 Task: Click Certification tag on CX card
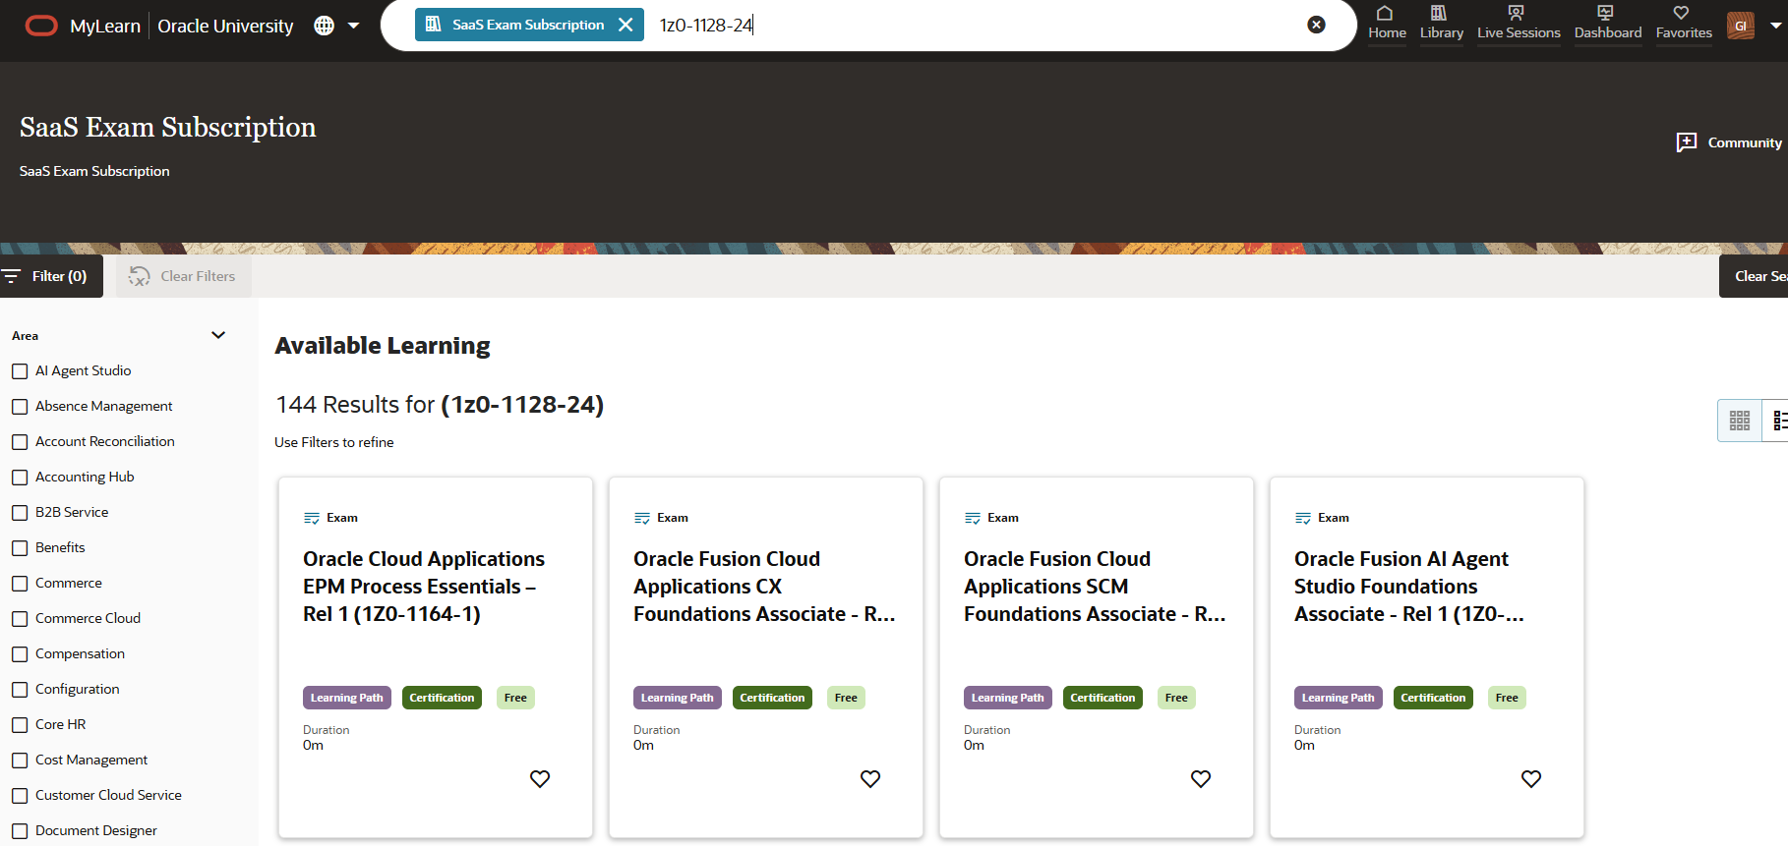[772, 698]
